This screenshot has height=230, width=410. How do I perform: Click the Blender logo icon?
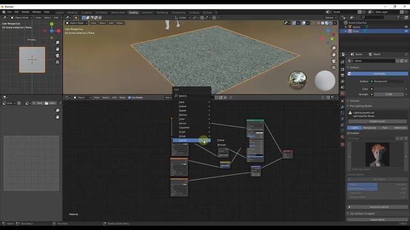[4, 12]
